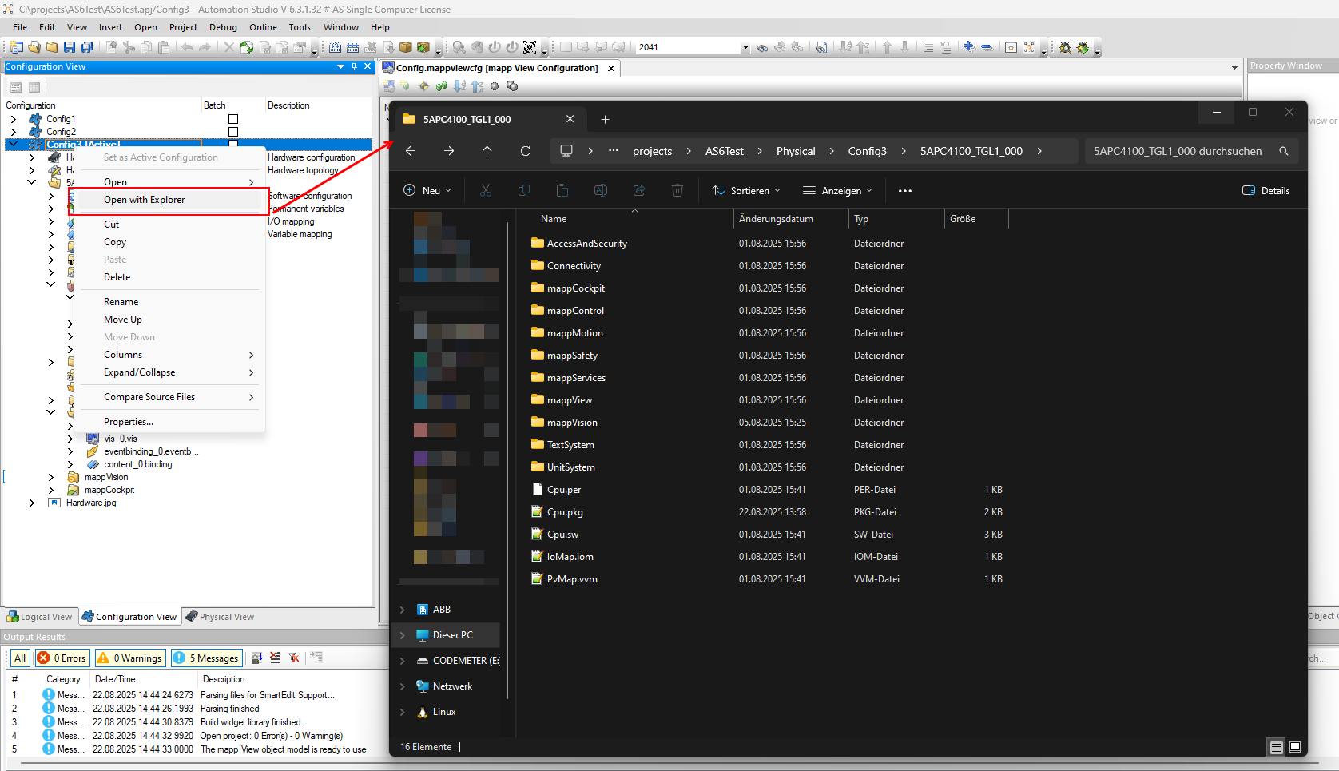Viewport: 1339px width, 771px height.
Task: Toggle the All filter in Output Results
Action: [20, 658]
